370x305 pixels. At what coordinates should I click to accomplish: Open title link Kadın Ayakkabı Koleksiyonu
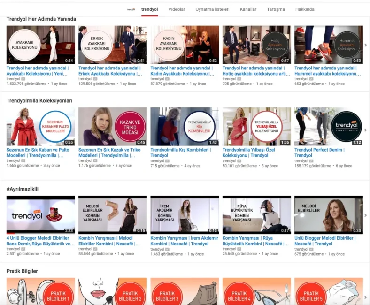(182, 71)
